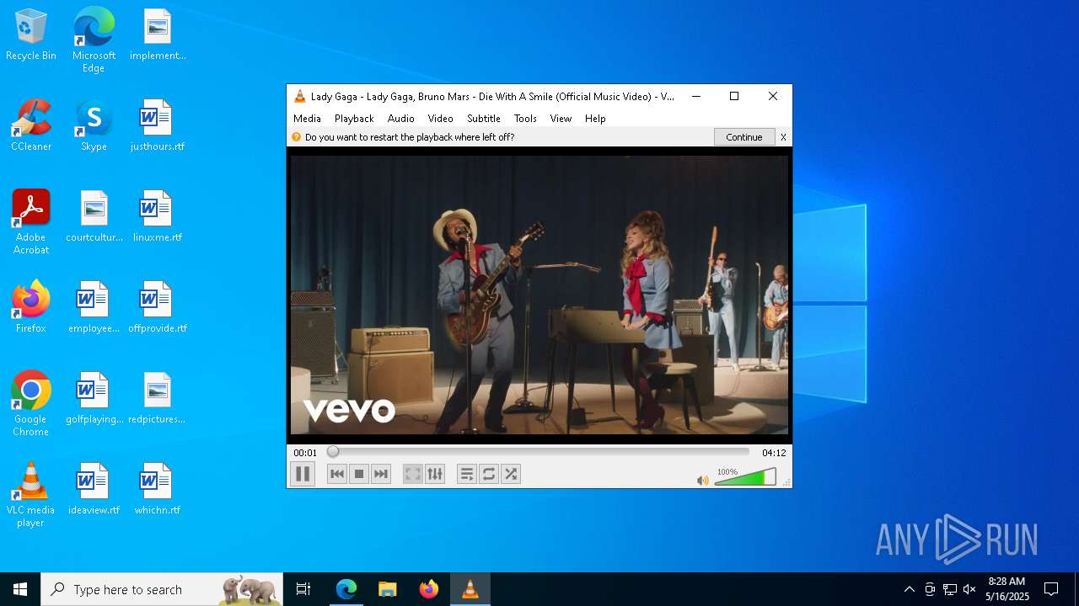The height and width of the screenshot is (606, 1079).
Task: Show extended settings equalizer panel
Action: tap(435, 474)
